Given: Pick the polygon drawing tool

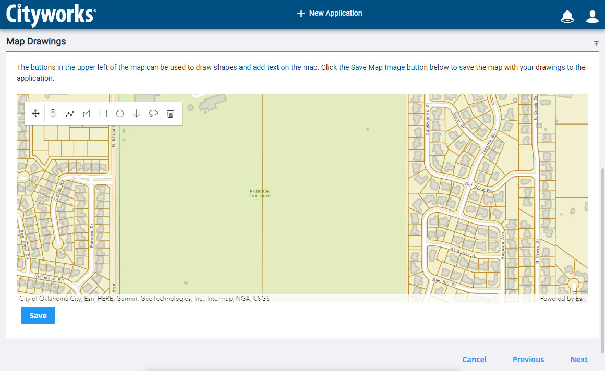Looking at the screenshot, I should [x=87, y=114].
